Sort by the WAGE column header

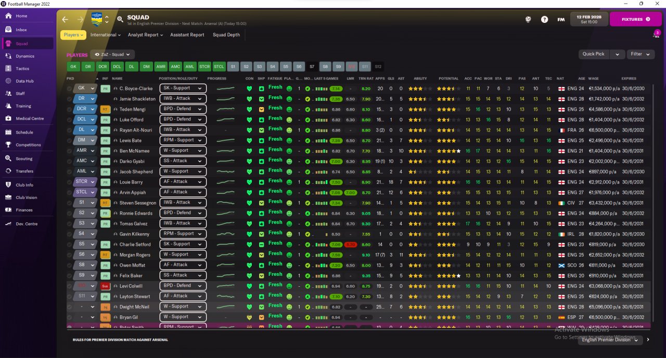pyautogui.click(x=593, y=78)
